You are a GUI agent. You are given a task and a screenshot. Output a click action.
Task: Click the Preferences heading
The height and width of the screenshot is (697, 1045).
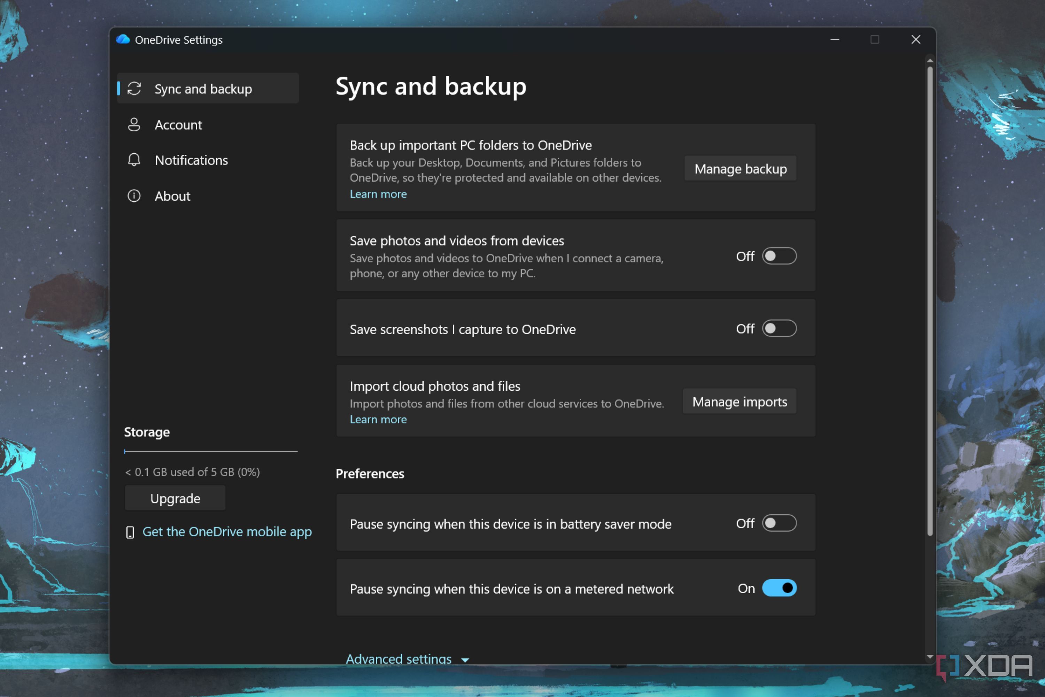(370, 474)
